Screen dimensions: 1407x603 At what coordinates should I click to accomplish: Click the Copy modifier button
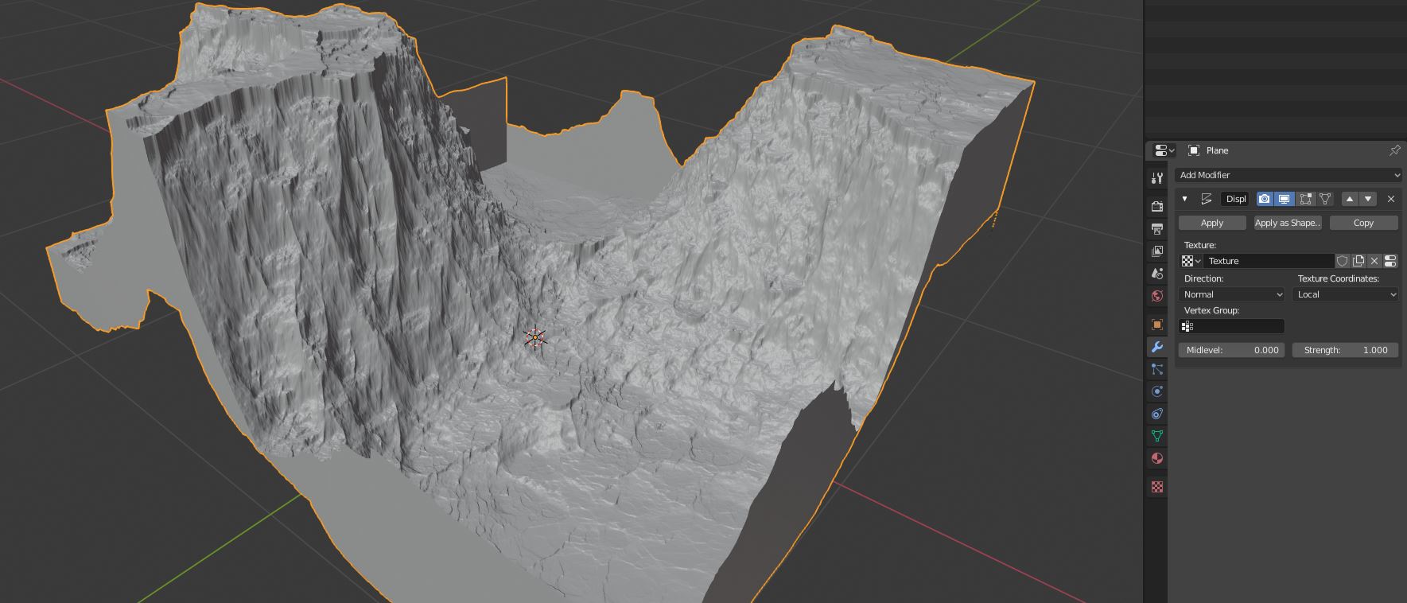1363,223
